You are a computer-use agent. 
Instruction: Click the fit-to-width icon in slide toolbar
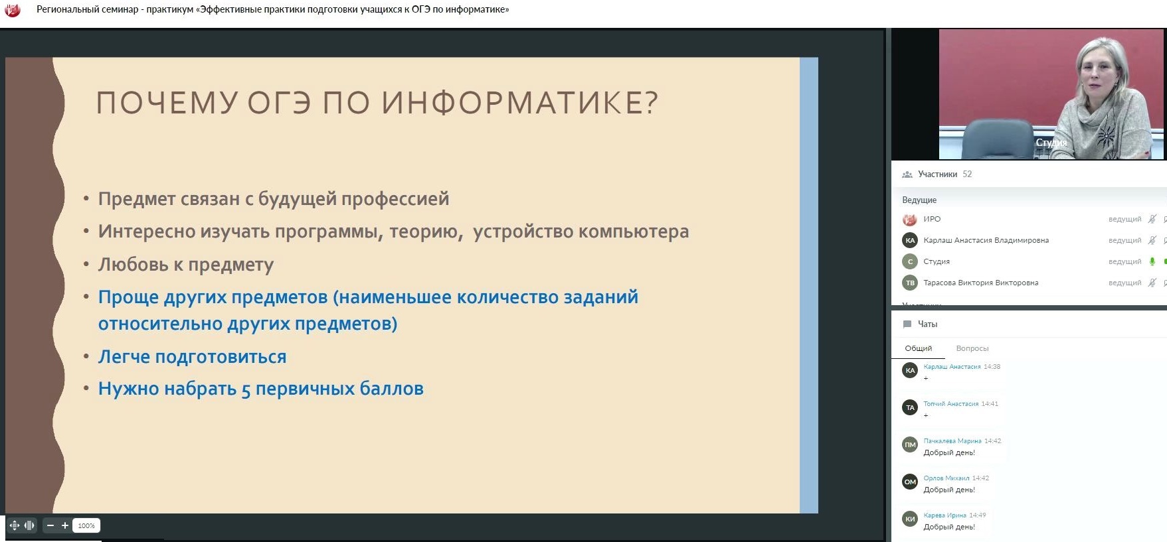pyautogui.click(x=29, y=525)
